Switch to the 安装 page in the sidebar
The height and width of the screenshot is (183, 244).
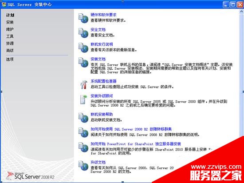(10, 22)
